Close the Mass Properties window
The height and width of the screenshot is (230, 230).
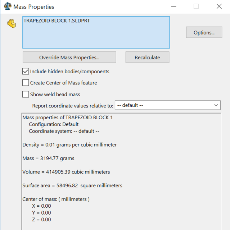[219, 6]
